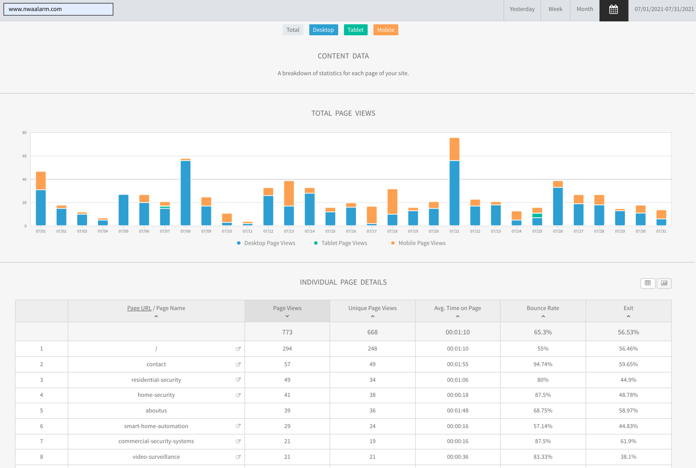Image resolution: width=696 pixels, height=468 pixels.
Task: Toggle Tablet device filter
Action: tap(355, 30)
